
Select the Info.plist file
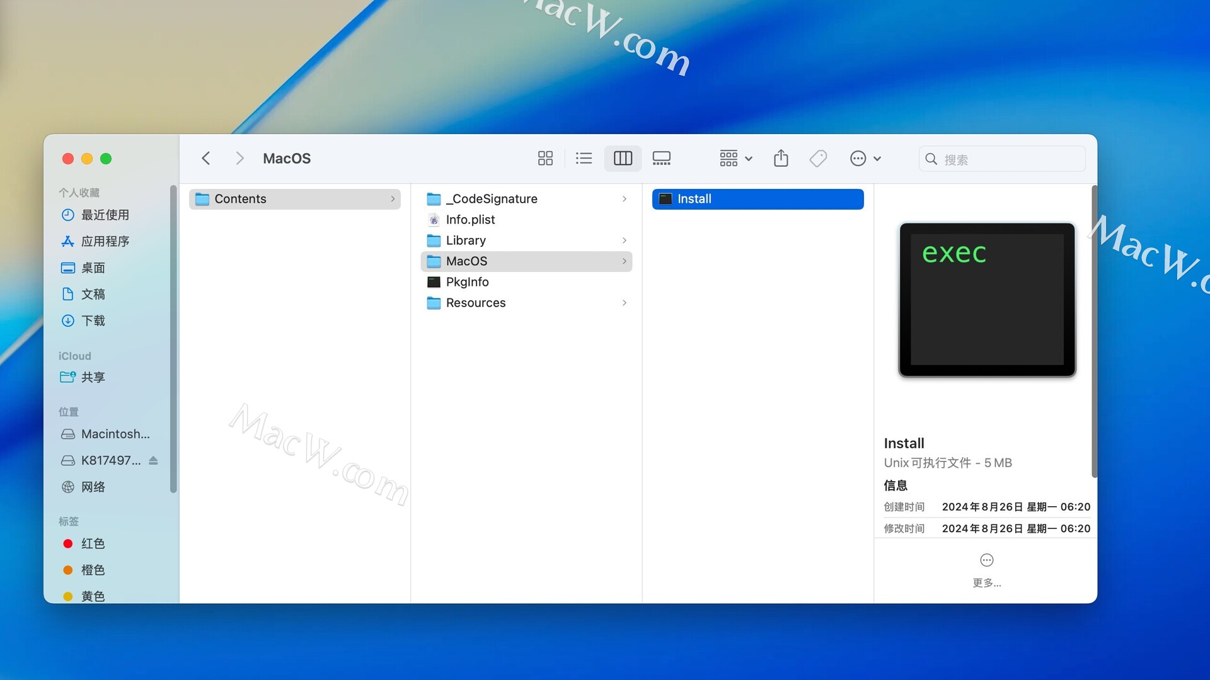pyautogui.click(x=526, y=220)
